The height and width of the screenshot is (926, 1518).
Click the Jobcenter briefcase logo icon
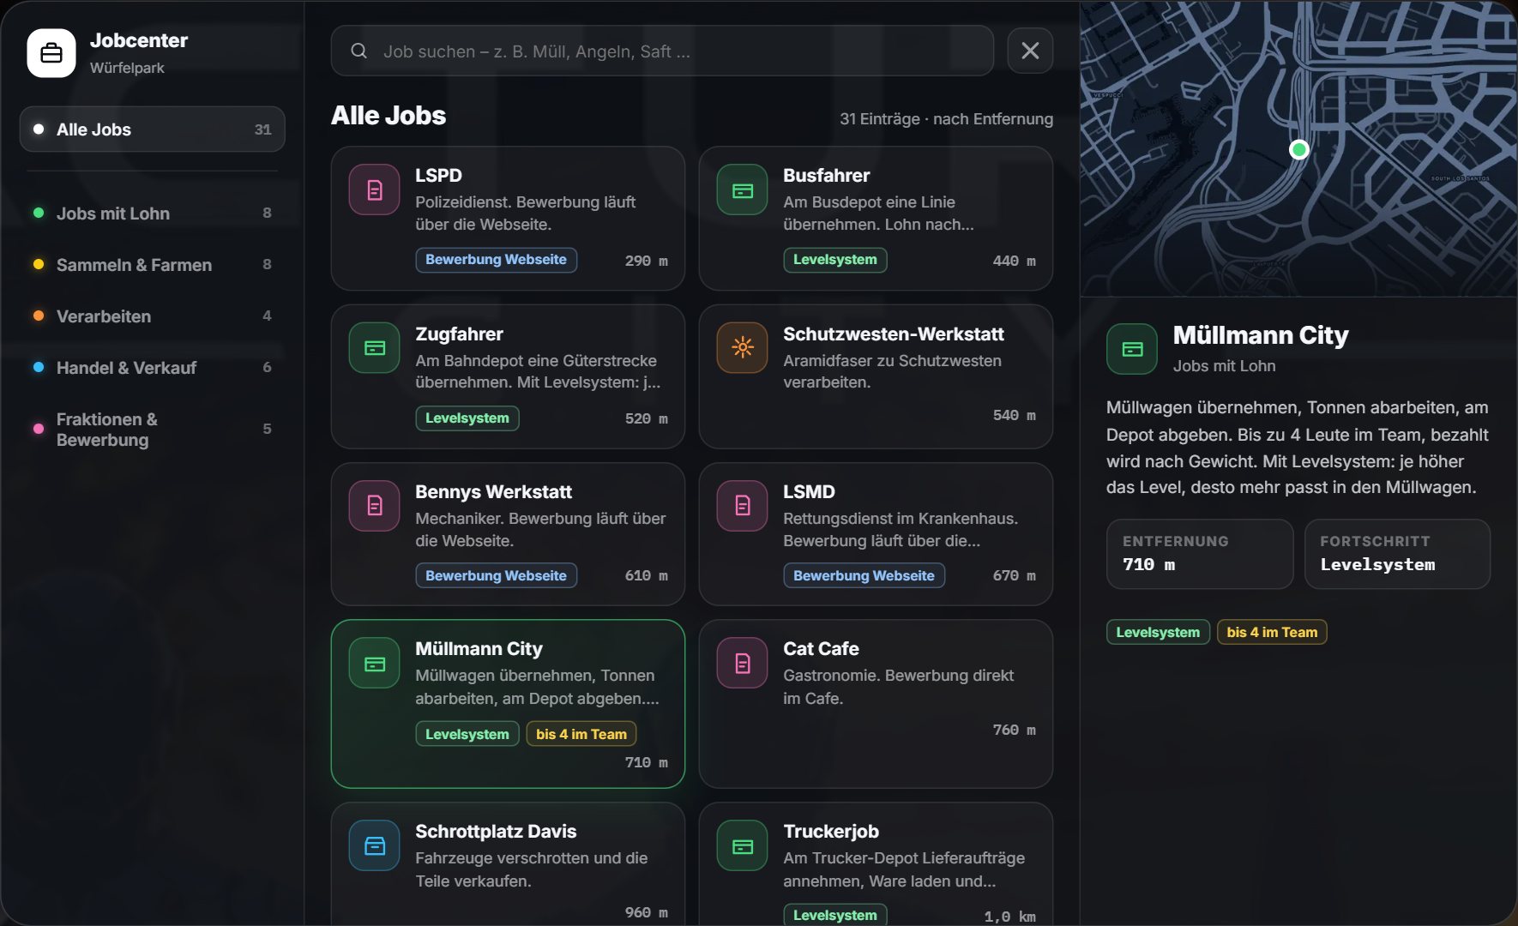(51, 53)
